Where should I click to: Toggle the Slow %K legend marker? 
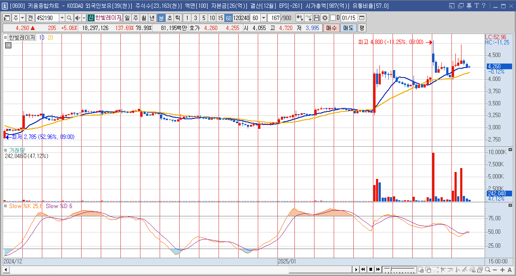[6, 206]
